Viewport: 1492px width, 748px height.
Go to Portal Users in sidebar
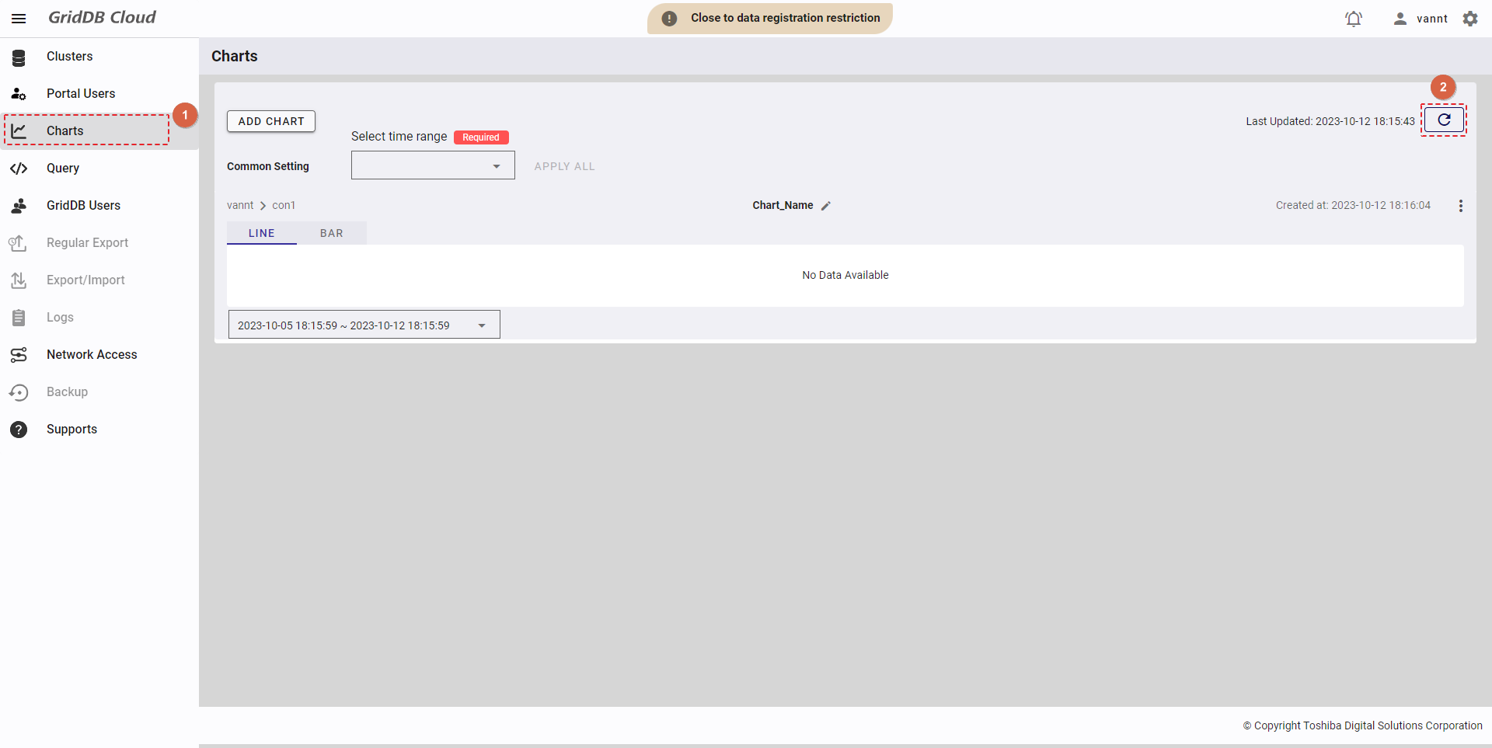(x=81, y=94)
